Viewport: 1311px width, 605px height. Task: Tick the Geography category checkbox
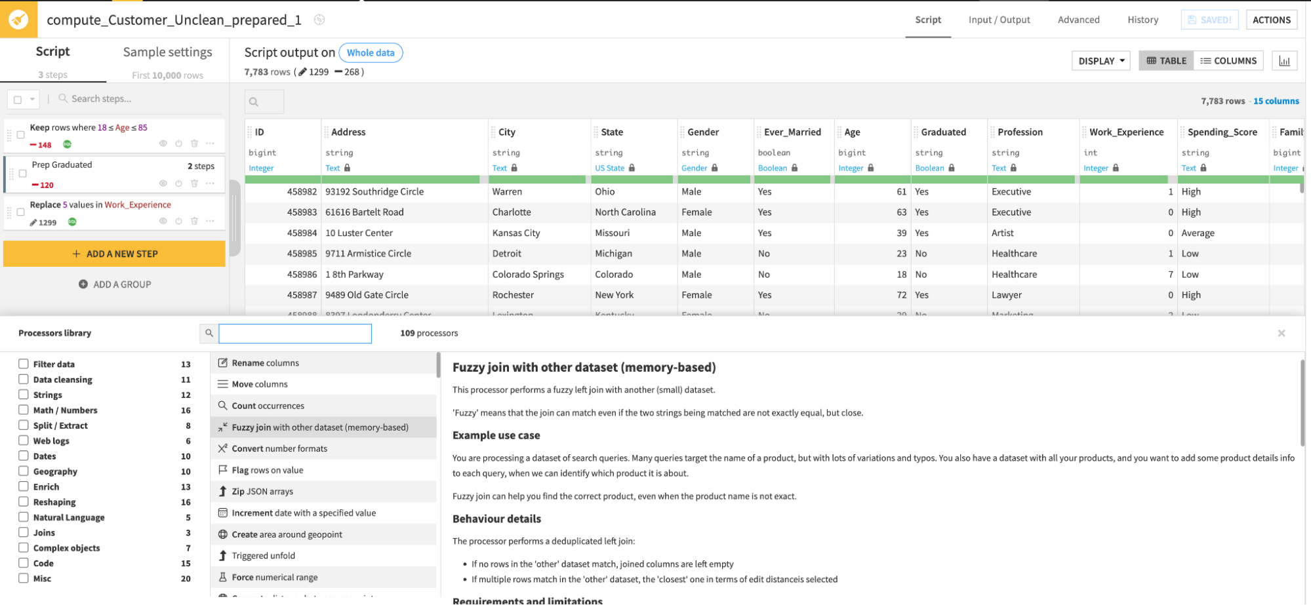click(23, 471)
